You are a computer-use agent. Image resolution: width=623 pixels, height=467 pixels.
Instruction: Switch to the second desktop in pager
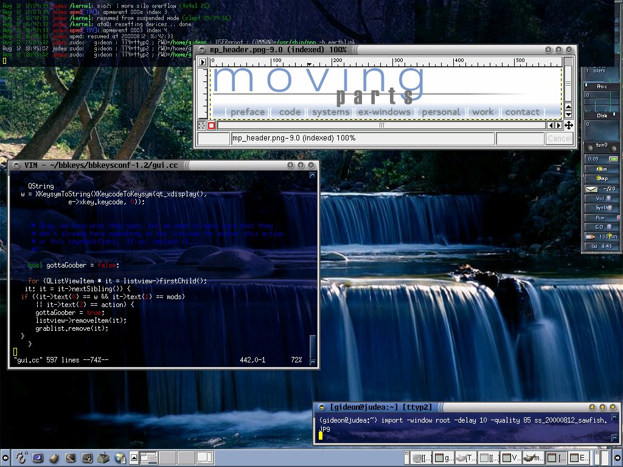coord(167,458)
